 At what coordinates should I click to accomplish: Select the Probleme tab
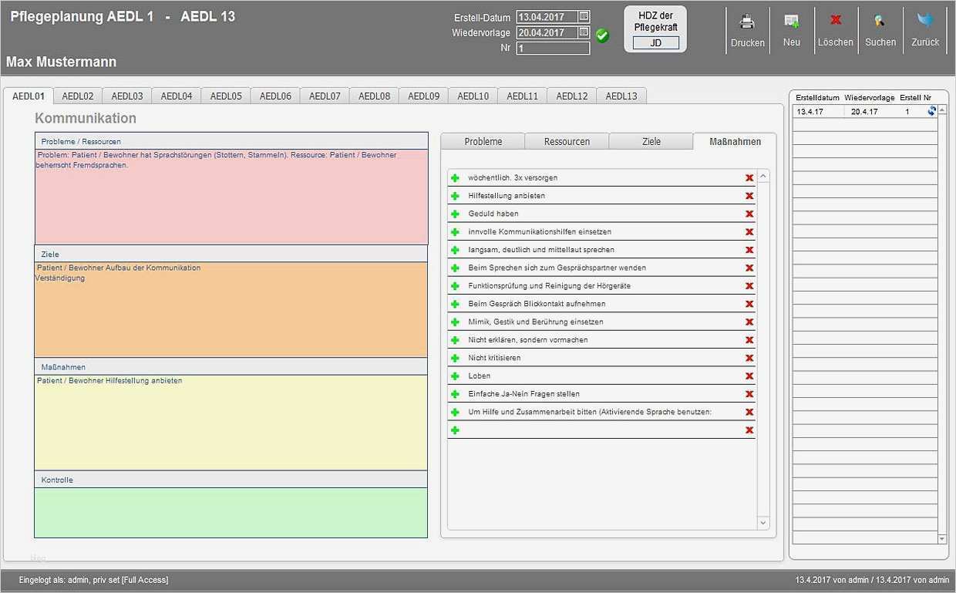(x=483, y=141)
